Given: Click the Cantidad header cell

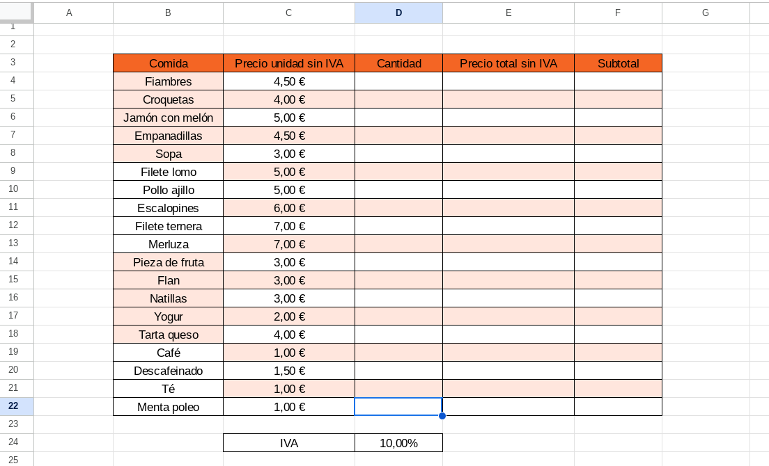Looking at the screenshot, I should click(x=398, y=63).
